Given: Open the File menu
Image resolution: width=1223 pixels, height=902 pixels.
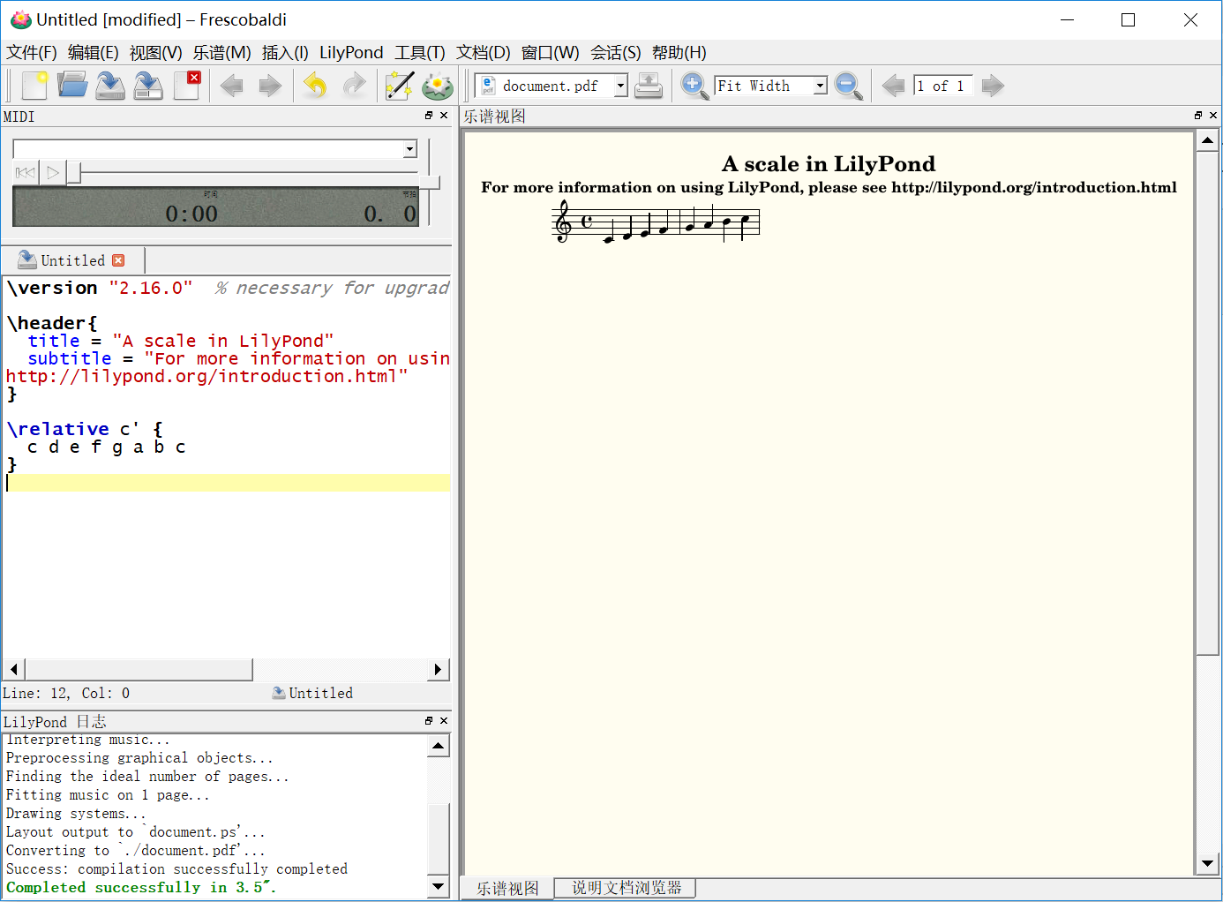Looking at the screenshot, I should [x=31, y=53].
